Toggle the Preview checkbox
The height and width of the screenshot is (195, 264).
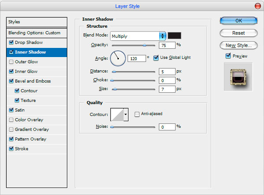click(x=228, y=56)
